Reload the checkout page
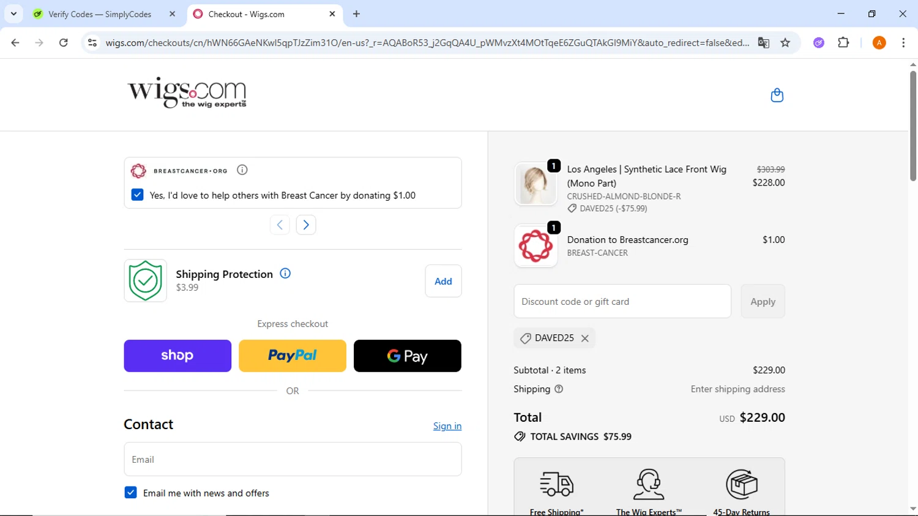The image size is (918, 516). 64,43
